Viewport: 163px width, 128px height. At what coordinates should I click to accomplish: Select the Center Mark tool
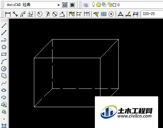111,14
